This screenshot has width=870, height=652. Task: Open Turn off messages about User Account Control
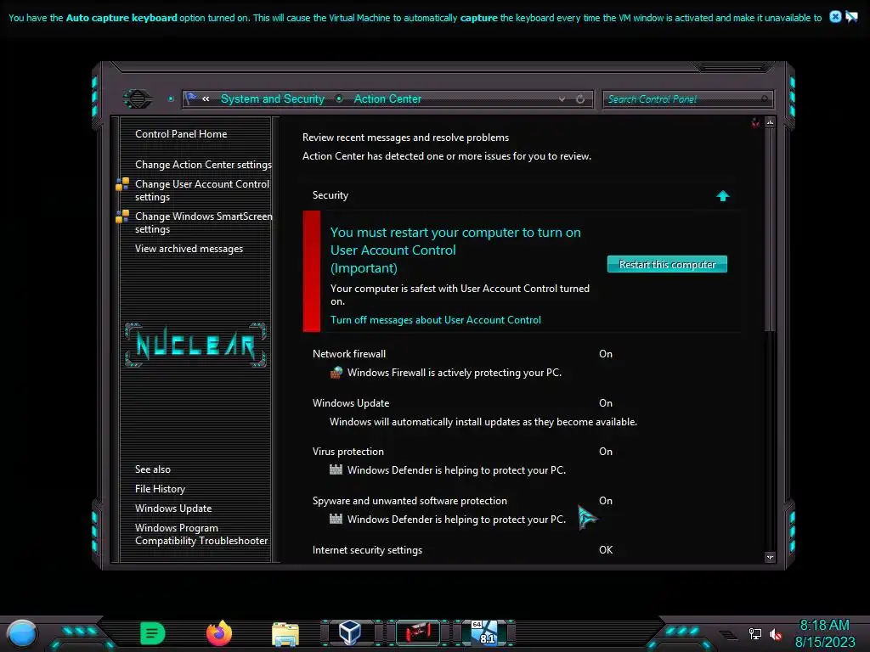(436, 320)
